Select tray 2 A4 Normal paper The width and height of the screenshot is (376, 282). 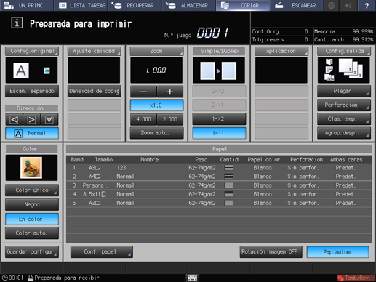pos(219,177)
